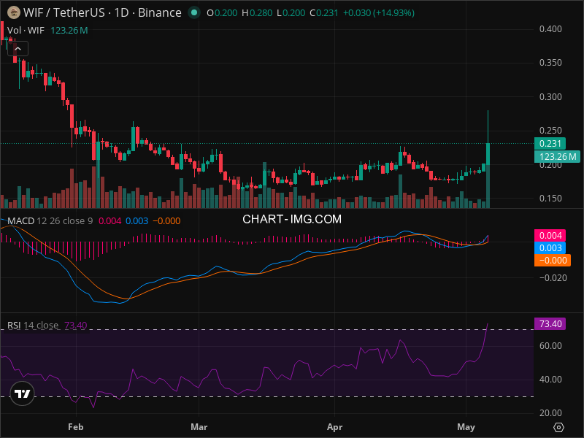
Task: Click the May label on the time axis
Action: pos(466,427)
